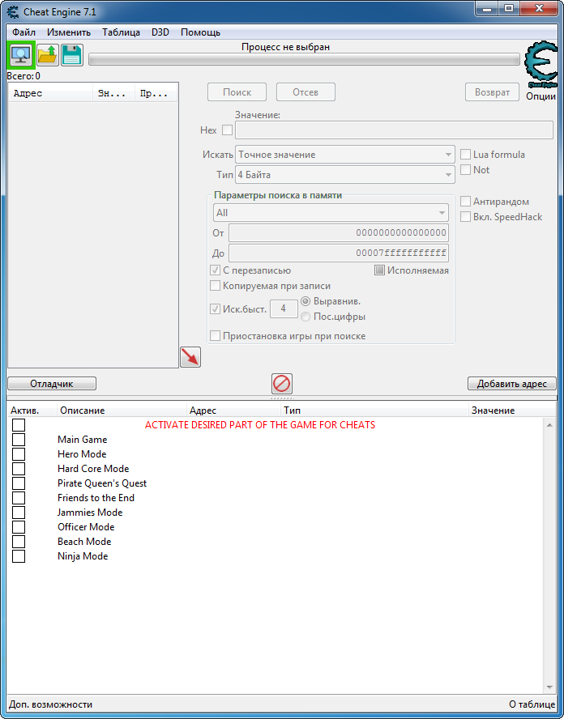
Task: Click Добавить адрес button
Action: (x=511, y=384)
